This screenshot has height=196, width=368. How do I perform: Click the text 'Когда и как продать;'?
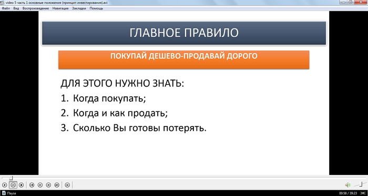[x=120, y=114]
